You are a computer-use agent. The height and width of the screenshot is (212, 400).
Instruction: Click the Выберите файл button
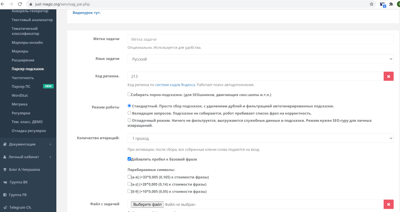[147, 204]
